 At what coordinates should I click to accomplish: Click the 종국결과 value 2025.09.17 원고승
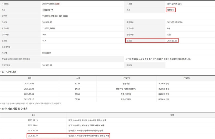(175, 22)
